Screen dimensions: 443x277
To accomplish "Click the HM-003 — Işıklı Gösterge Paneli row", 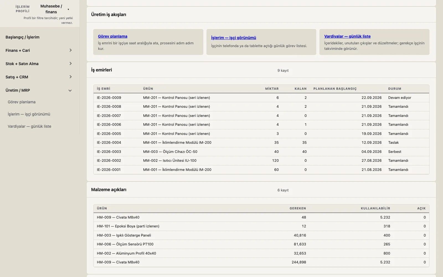I will 261,235.
